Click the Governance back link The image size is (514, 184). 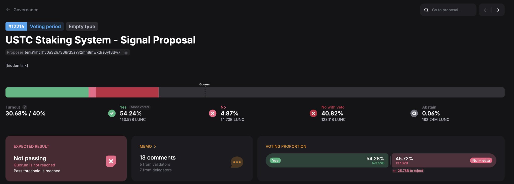(x=26, y=10)
